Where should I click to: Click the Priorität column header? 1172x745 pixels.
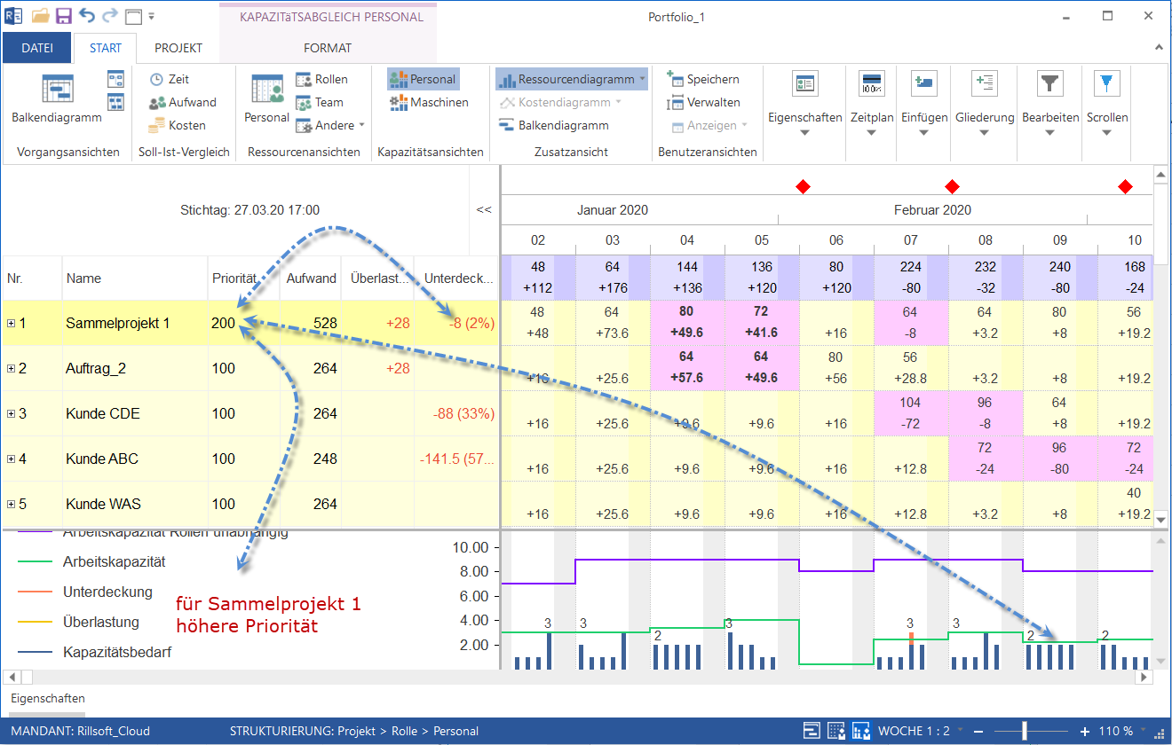tap(234, 278)
